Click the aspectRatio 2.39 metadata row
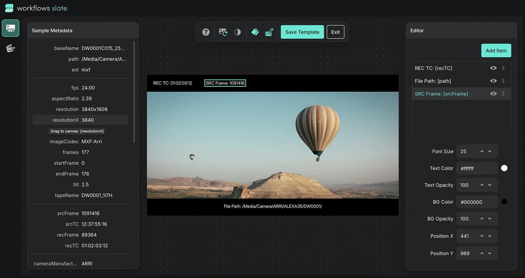 80,99
